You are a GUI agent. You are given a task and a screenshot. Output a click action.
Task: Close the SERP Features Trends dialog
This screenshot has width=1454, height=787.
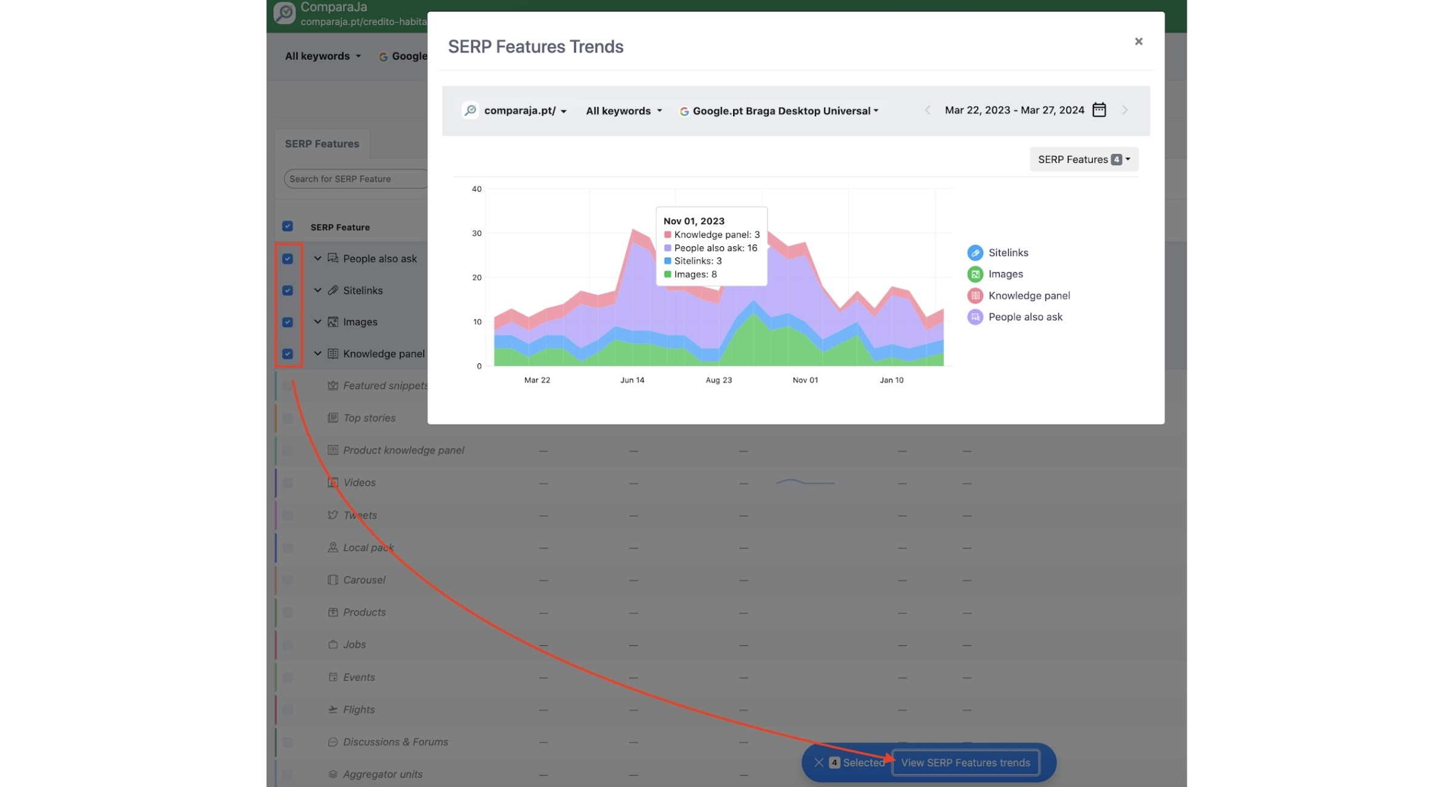(1138, 42)
